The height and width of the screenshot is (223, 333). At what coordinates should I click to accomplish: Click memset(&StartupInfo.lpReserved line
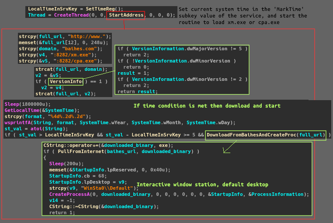(110, 170)
